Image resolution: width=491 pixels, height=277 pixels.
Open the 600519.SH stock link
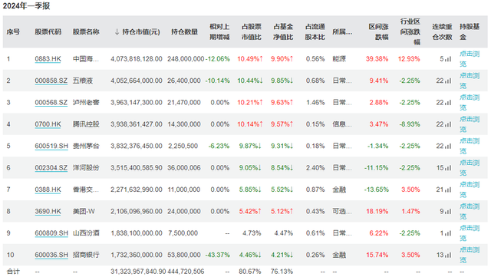[x=51, y=146]
